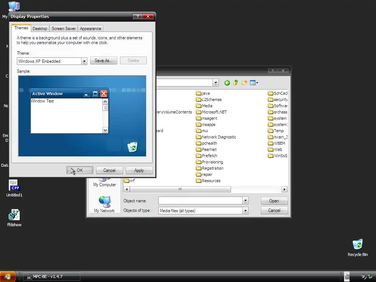Click the keyboard icon in system tray

pos(347,277)
